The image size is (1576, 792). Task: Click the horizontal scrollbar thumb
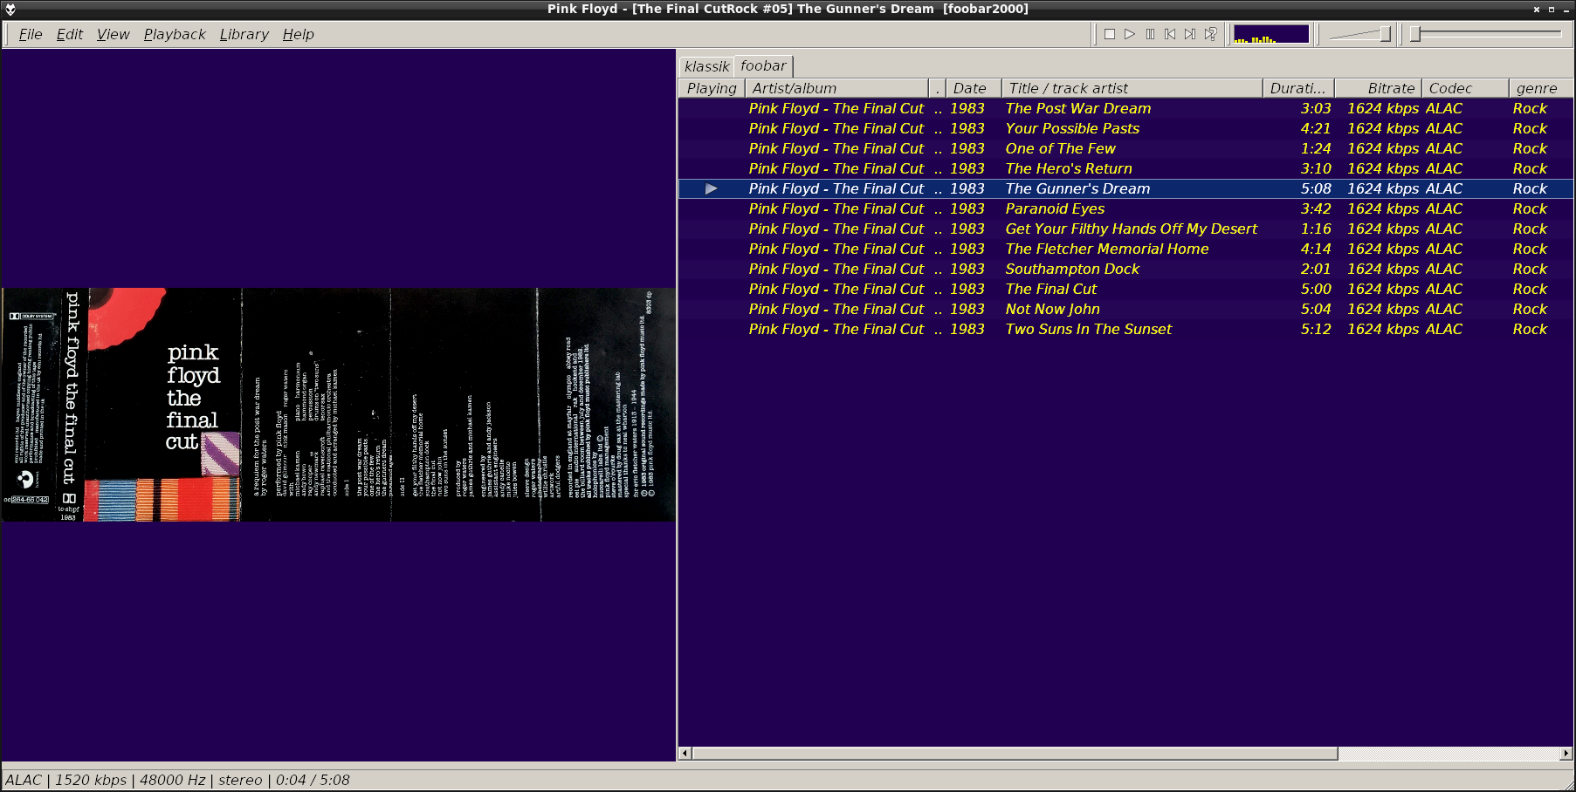click(1015, 754)
